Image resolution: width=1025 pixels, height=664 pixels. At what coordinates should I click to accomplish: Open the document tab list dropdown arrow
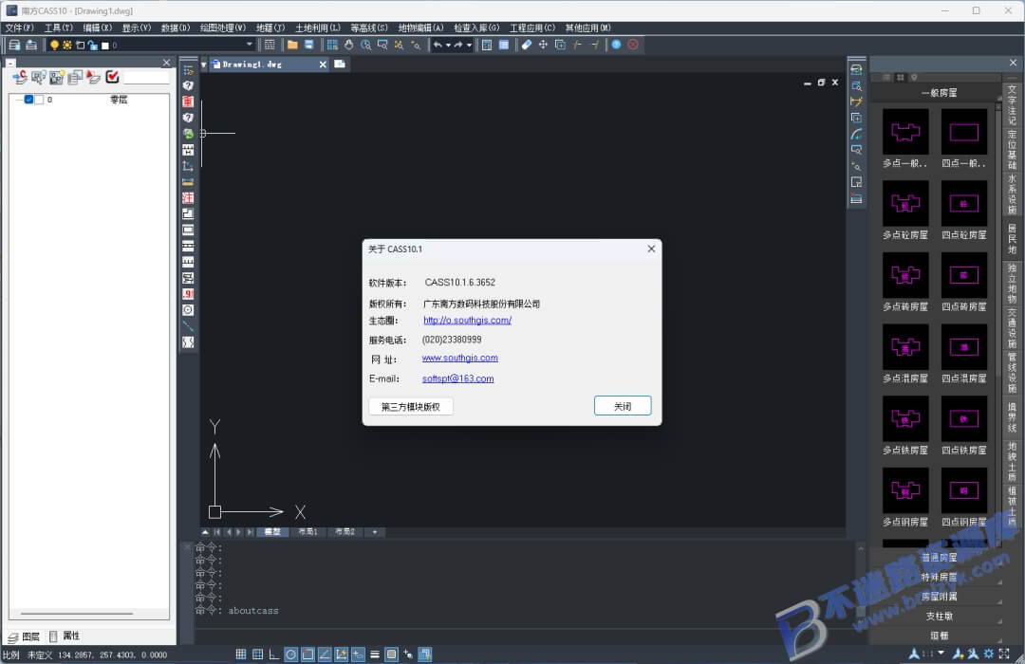(204, 65)
